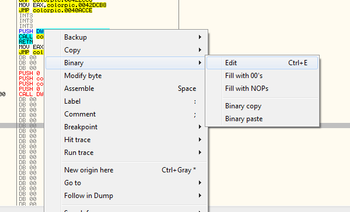Expand the Run trace submenu arrow
Image resolution: width=350 pixels, height=212 pixels.
coord(200,153)
